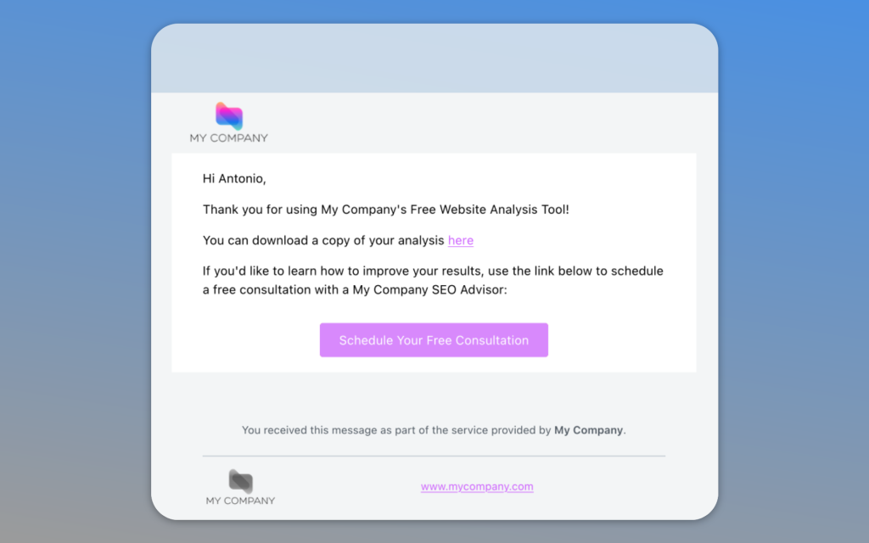The image size is (869, 543).
Task: Click the 'Hi Antonio,' greeting line
Action: pyautogui.click(x=234, y=178)
